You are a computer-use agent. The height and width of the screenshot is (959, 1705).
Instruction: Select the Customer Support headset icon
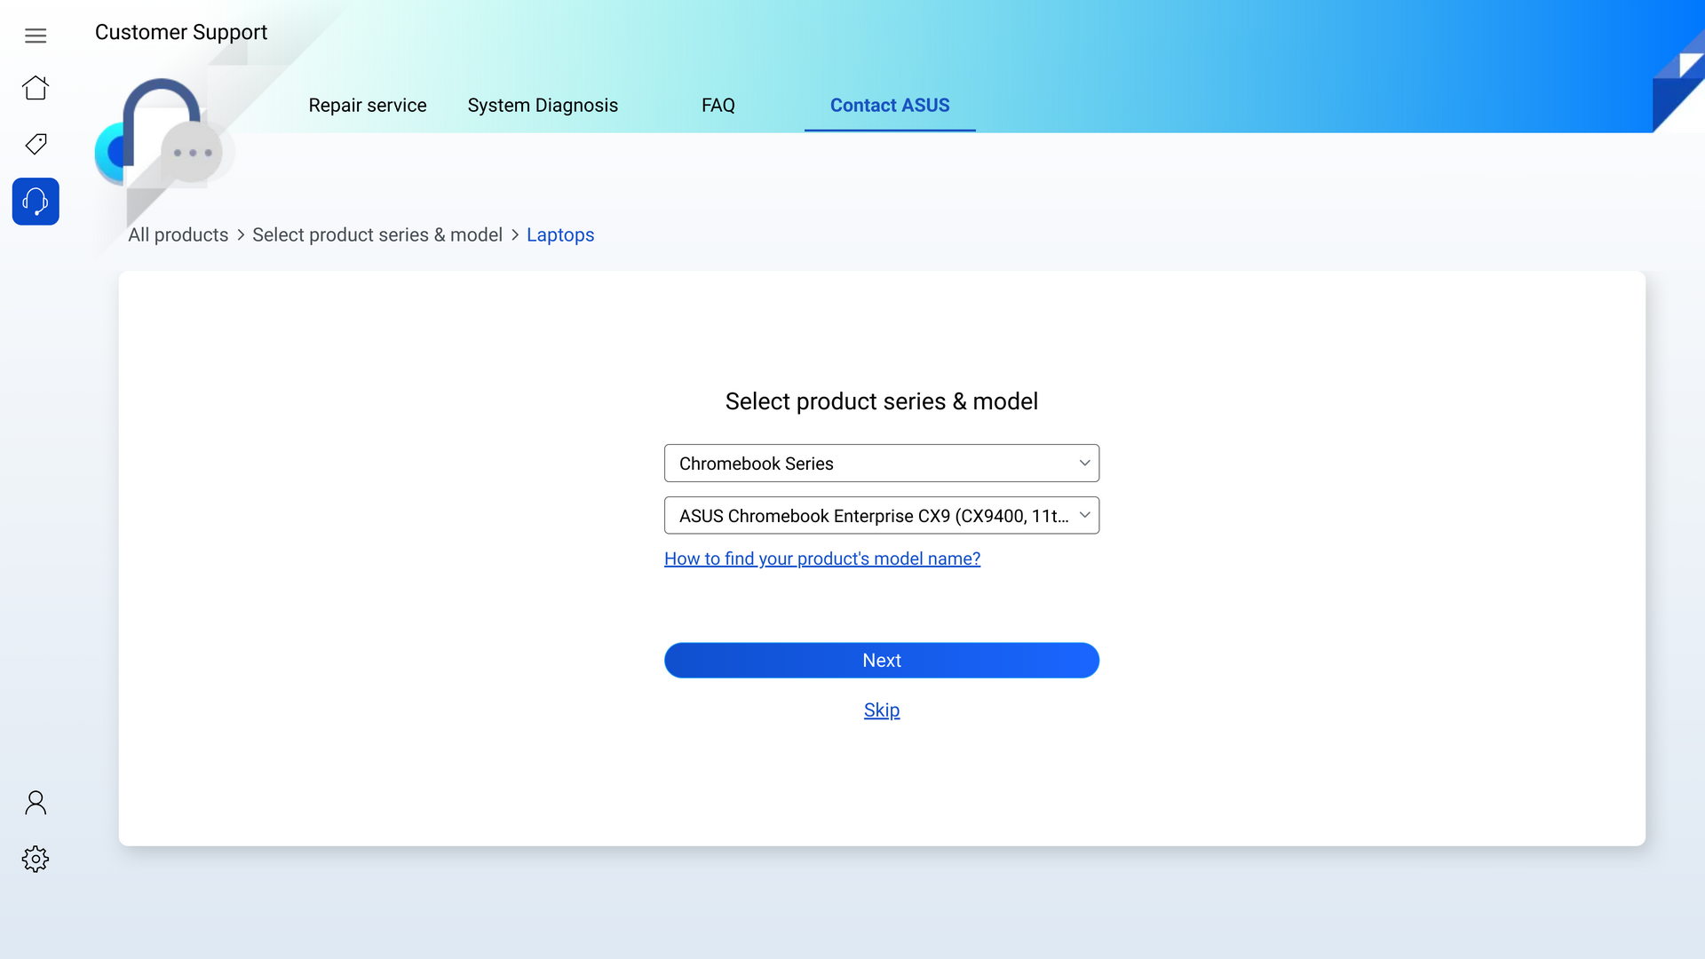(x=36, y=202)
